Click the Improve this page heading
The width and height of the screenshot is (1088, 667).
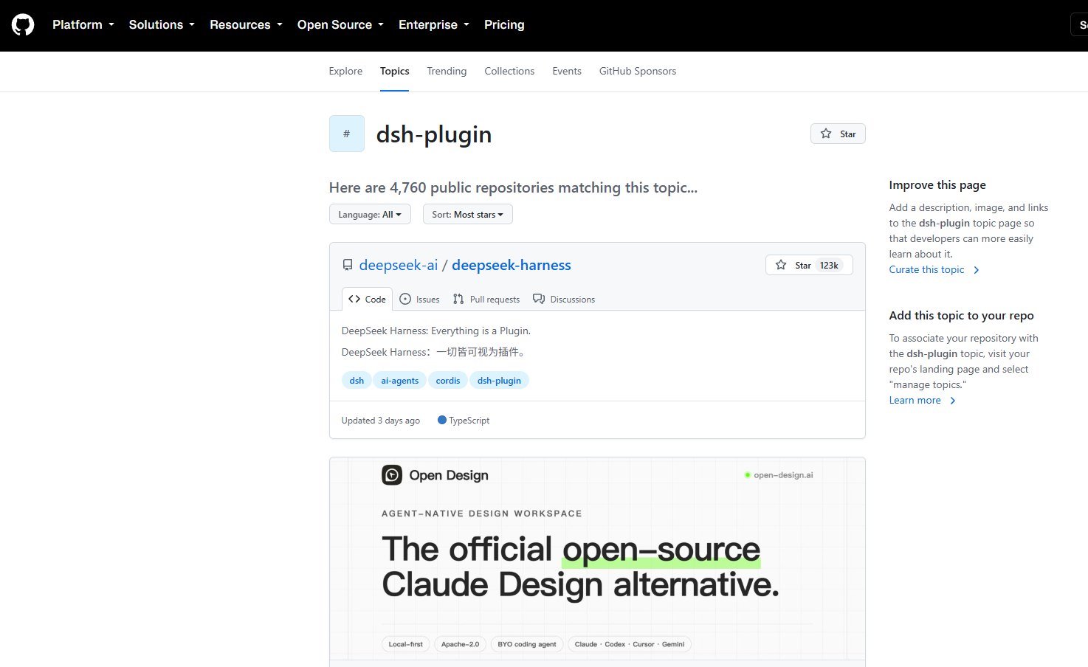click(937, 184)
